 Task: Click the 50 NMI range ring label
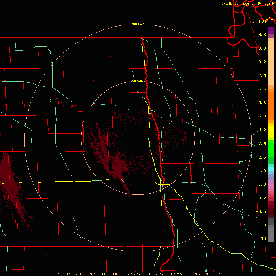click(138, 81)
